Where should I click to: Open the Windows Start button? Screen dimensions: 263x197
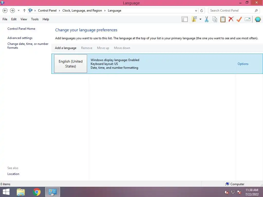click(6, 192)
